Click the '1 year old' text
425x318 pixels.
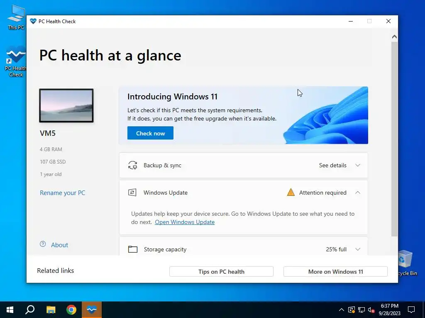tap(51, 174)
